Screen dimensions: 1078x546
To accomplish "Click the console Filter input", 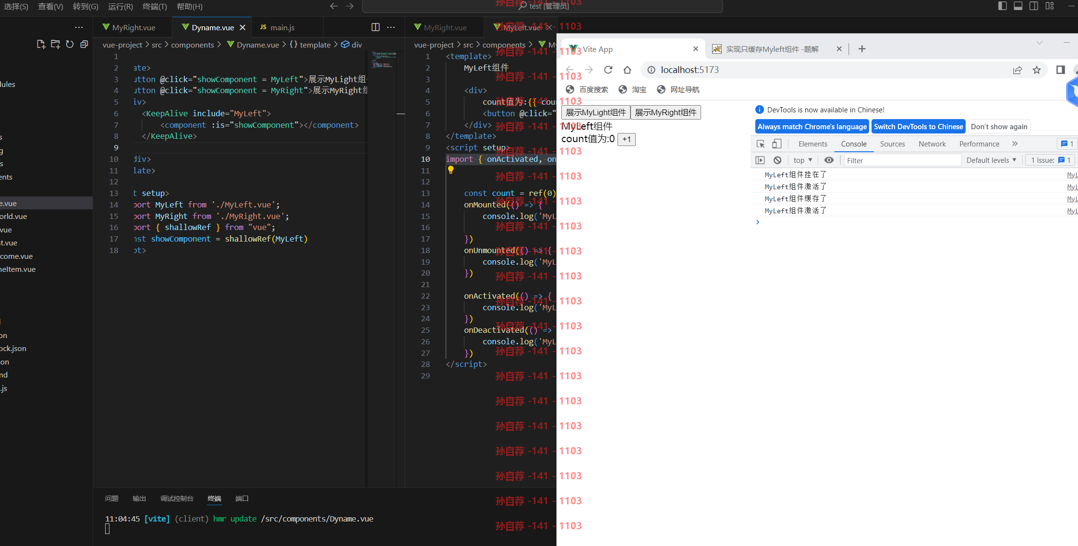I will (x=902, y=160).
